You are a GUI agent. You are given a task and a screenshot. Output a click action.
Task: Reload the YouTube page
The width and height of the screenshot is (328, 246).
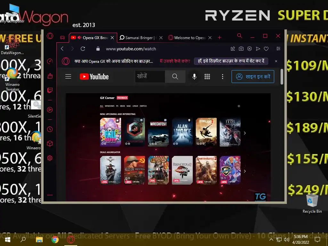click(x=83, y=49)
